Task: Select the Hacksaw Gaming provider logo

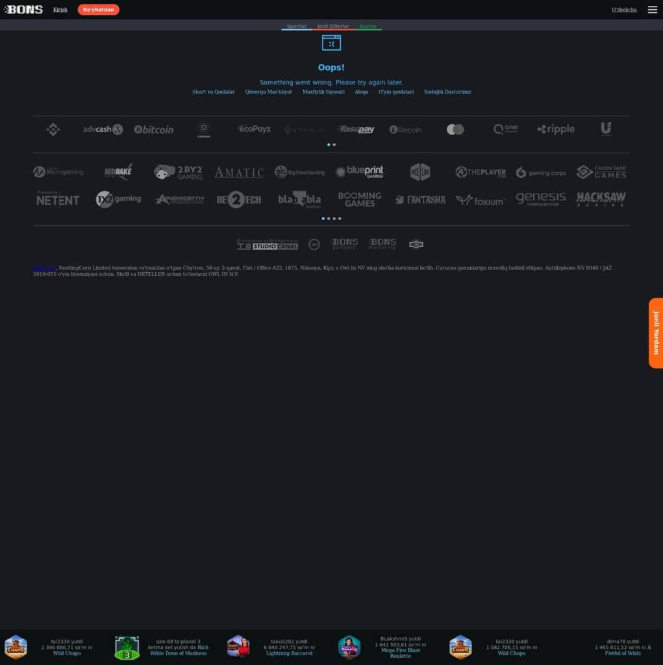Action: (601, 199)
